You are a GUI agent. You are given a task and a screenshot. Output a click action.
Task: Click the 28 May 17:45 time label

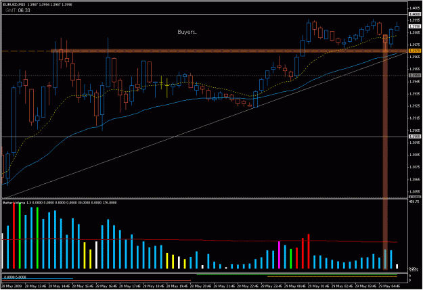click(x=129, y=286)
